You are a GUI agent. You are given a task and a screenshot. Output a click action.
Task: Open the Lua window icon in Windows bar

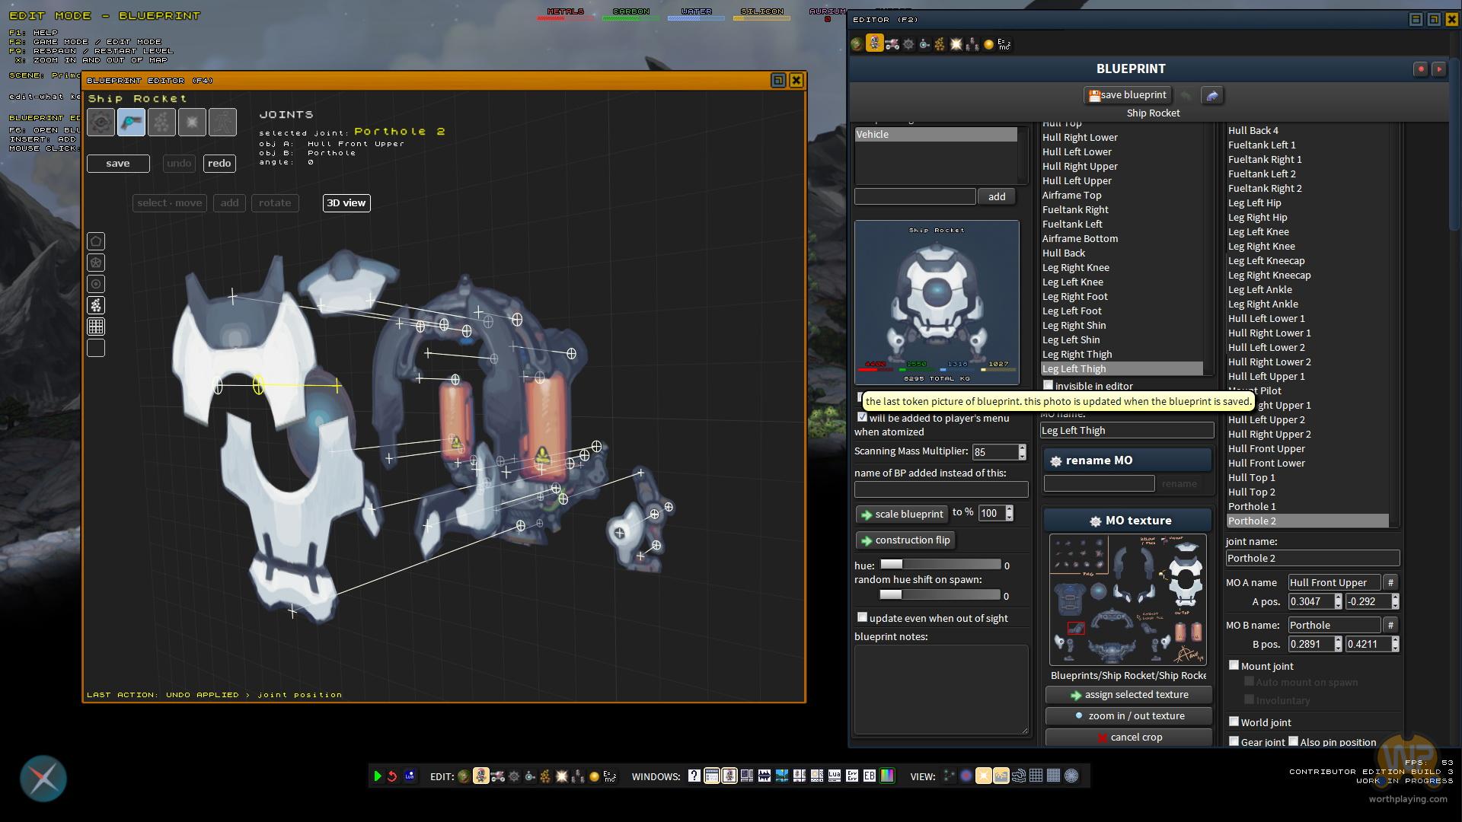coord(835,776)
